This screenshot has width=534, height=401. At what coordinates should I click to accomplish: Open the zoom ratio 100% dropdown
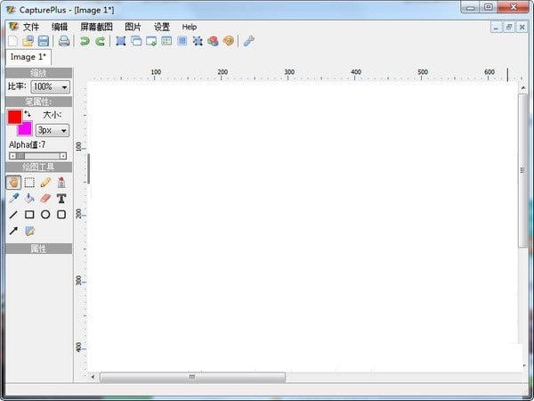50,87
